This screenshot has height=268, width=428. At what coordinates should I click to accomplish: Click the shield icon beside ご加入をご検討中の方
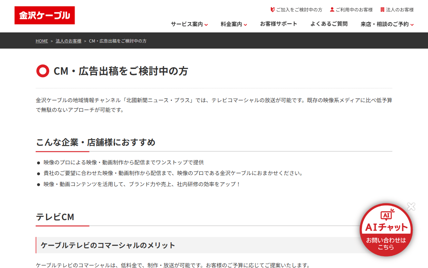[x=272, y=10]
